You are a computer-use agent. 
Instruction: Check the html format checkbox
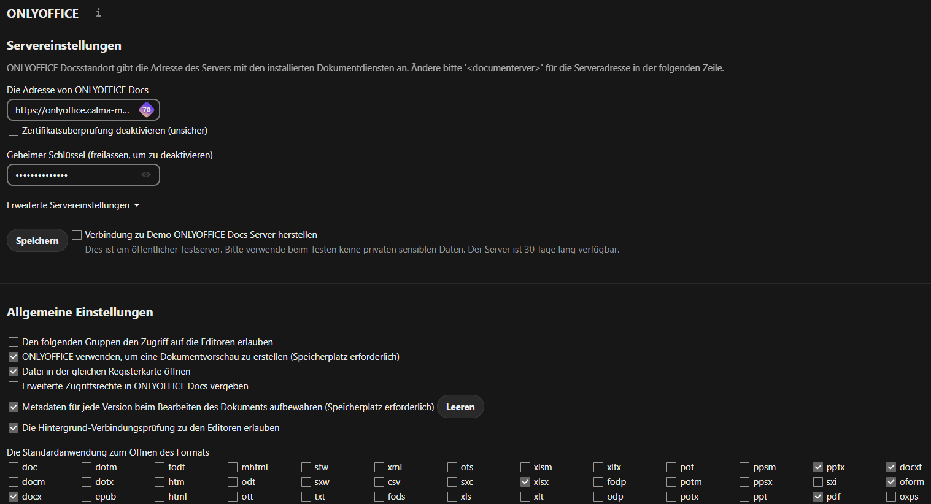pyautogui.click(x=160, y=497)
